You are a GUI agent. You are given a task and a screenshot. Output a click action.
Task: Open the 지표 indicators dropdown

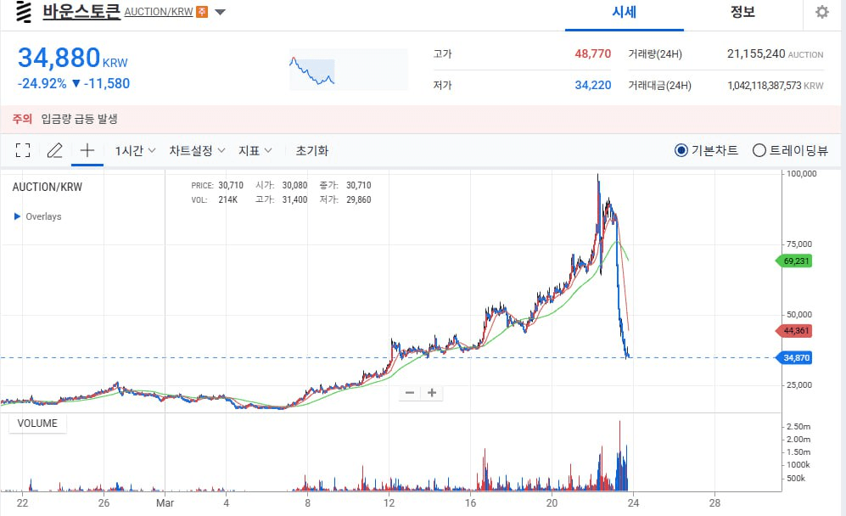coord(255,150)
